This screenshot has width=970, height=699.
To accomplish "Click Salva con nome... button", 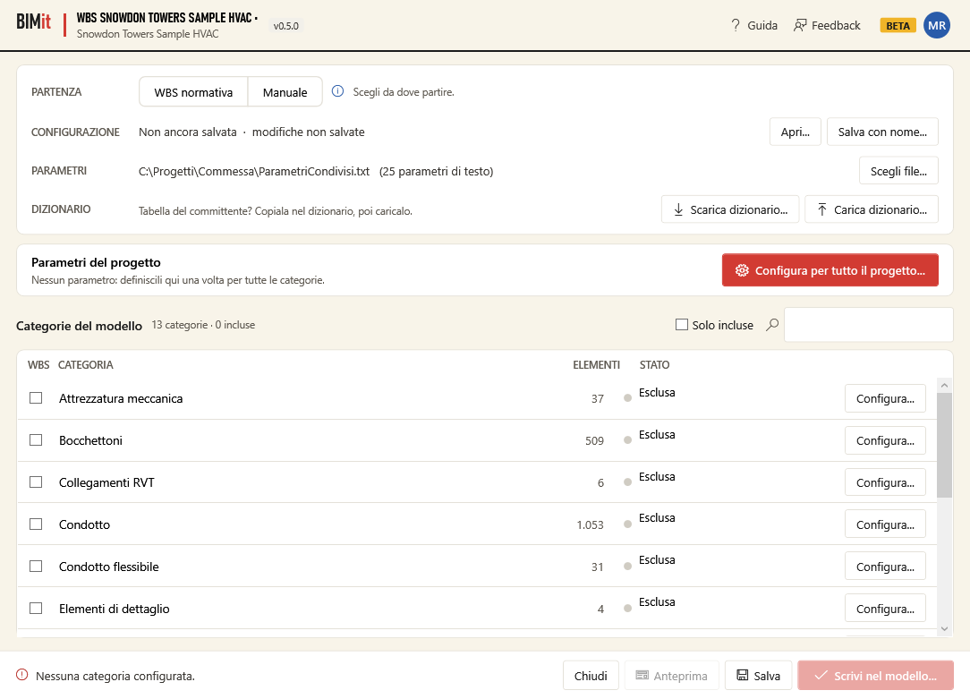I will pos(882,132).
